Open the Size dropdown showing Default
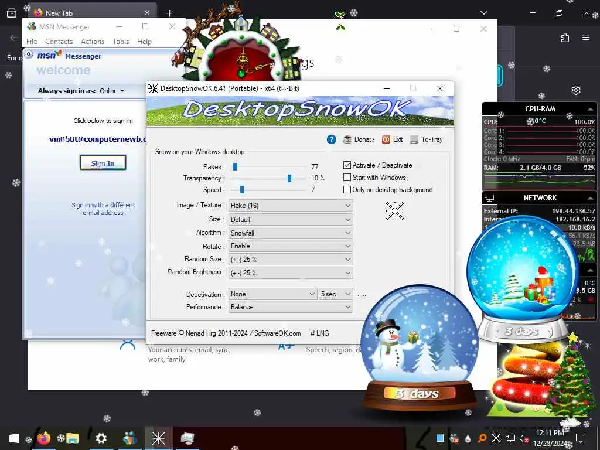This screenshot has height=450, width=600. tap(291, 220)
